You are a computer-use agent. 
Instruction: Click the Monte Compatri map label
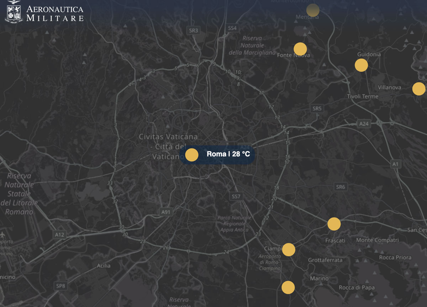[x=378, y=240]
